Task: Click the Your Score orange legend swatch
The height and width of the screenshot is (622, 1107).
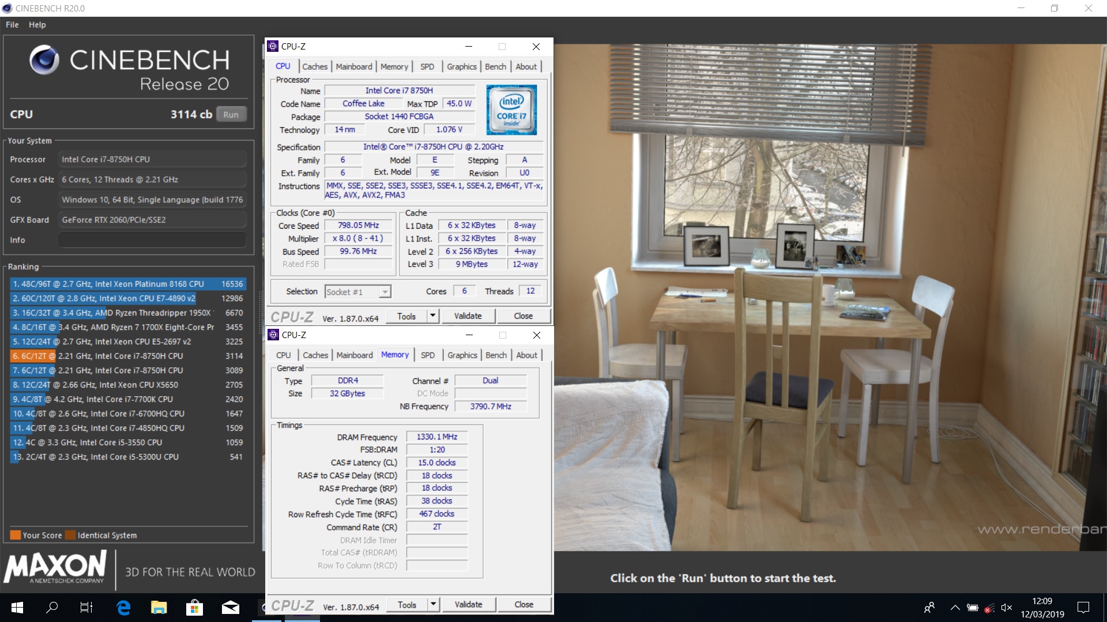Action: click(x=16, y=535)
